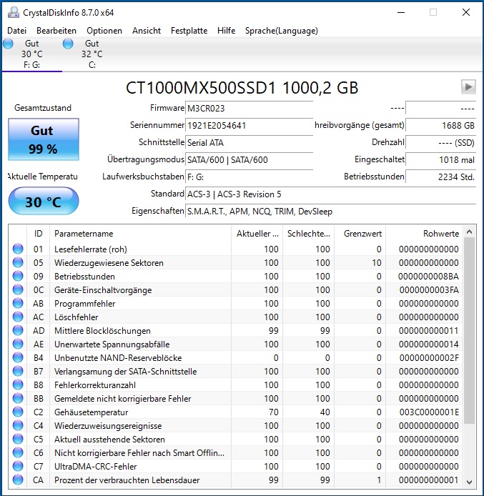Click status orb of Geräte-Einschaltvorgänge row
Screen dimensions: 484x496
(x=18, y=289)
